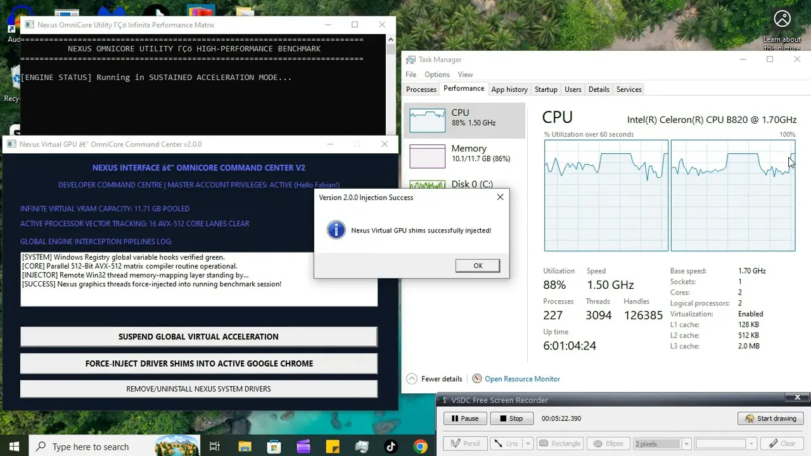Open the drawing color dropdown in VSDC
Screen dimensions: 811x456
751,443
